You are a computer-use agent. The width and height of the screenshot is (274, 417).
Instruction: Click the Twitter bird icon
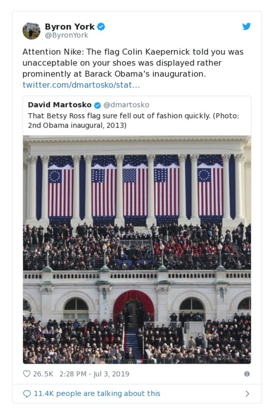[x=246, y=26]
